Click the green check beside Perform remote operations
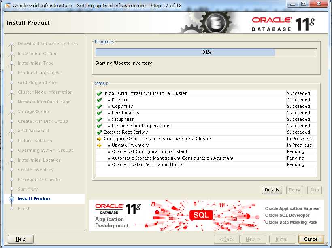Viewport: 332px width, 248px height. point(99,126)
